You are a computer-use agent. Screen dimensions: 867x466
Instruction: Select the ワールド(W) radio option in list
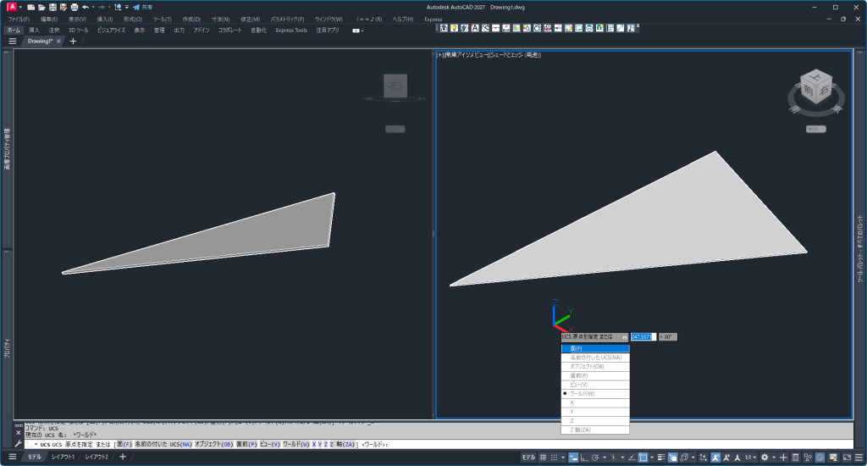coord(594,394)
